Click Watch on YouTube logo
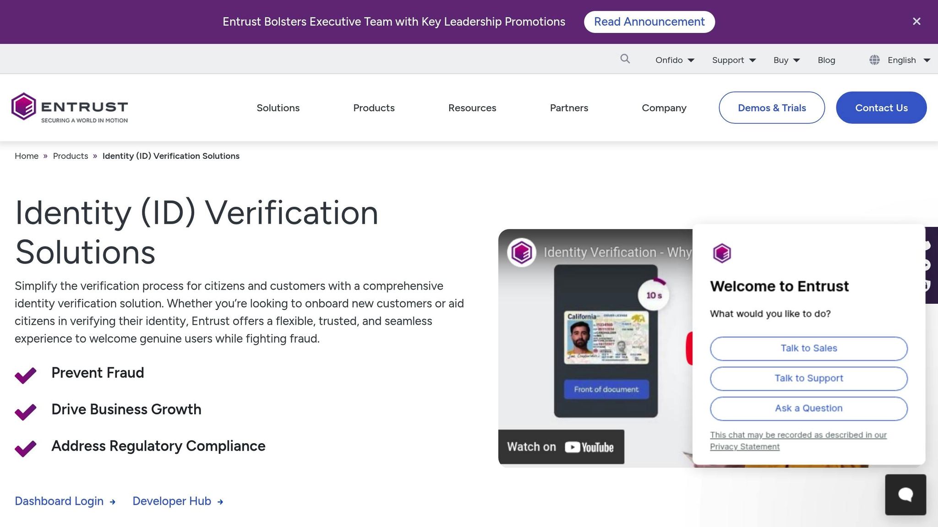This screenshot has height=527, width=938. coord(589,447)
